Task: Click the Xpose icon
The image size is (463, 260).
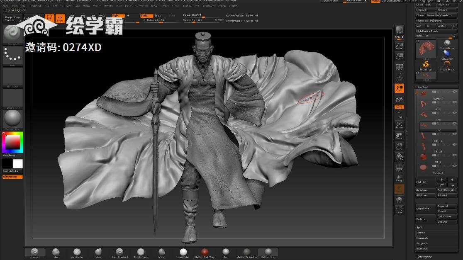Action: pos(399,209)
